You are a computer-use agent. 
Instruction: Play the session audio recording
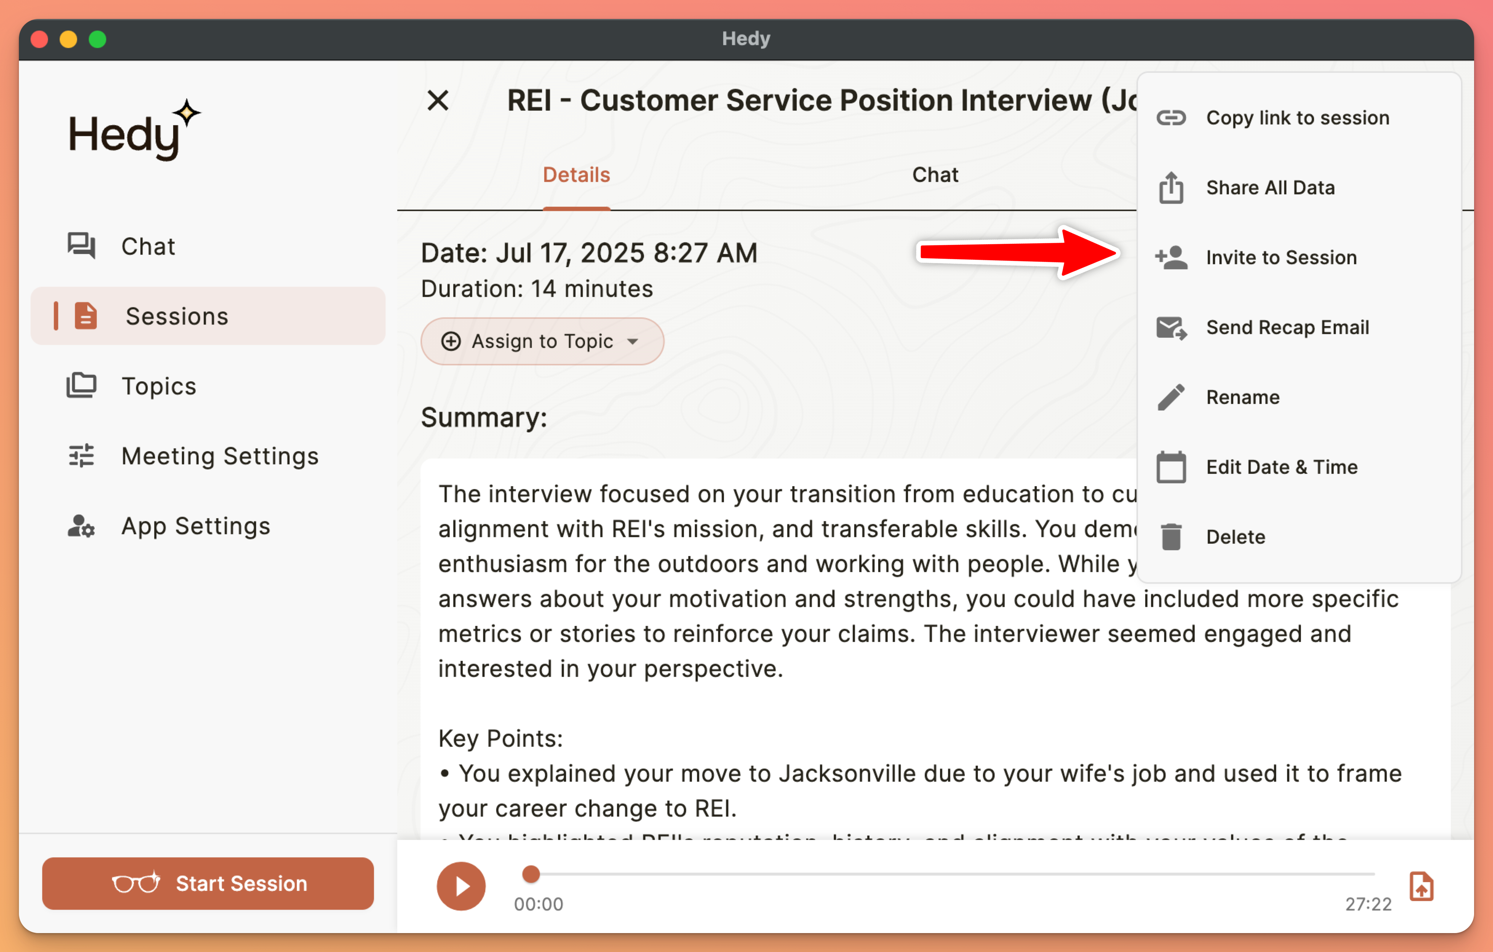(x=461, y=886)
